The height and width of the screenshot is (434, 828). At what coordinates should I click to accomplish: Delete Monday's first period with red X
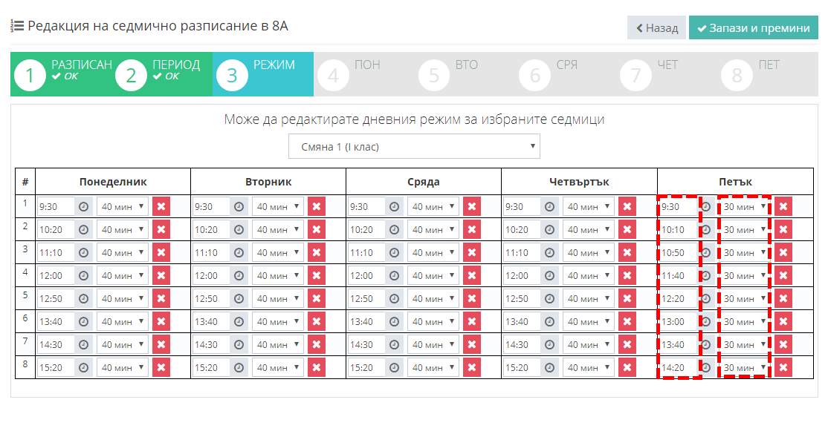pos(161,207)
